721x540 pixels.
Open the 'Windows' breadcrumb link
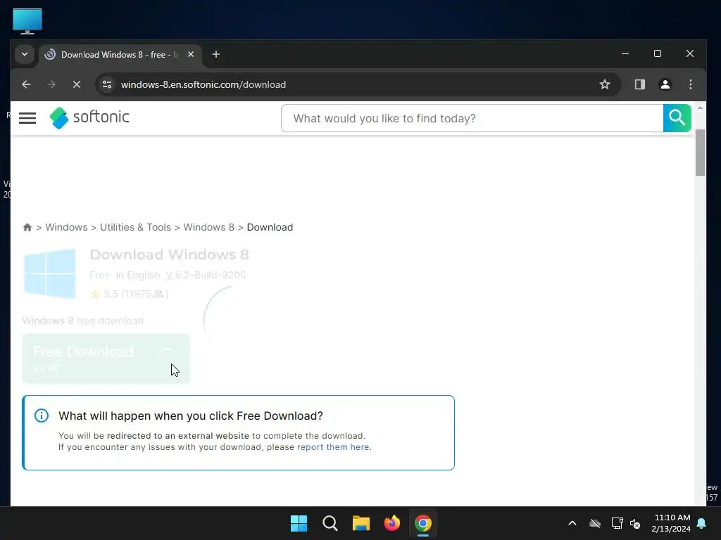(x=66, y=227)
